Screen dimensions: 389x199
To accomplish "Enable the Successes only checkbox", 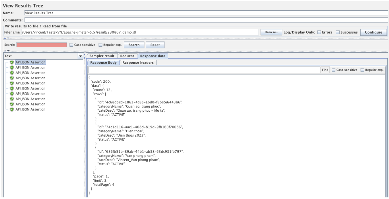I will (338, 32).
